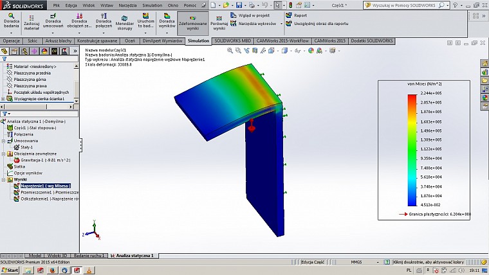Open Wgląd w projekt design insight
The image size is (489, 275).
click(250, 15)
